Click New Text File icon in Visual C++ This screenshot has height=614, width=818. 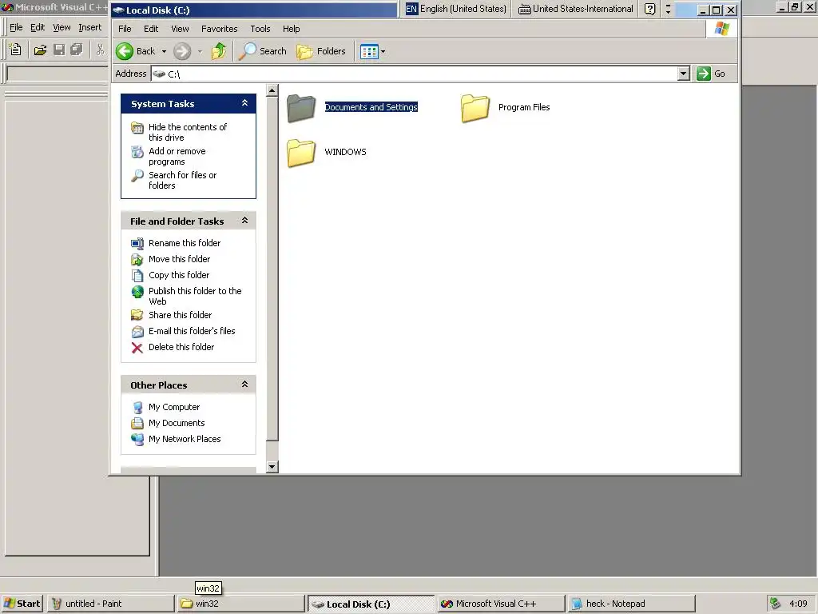tap(16, 50)
